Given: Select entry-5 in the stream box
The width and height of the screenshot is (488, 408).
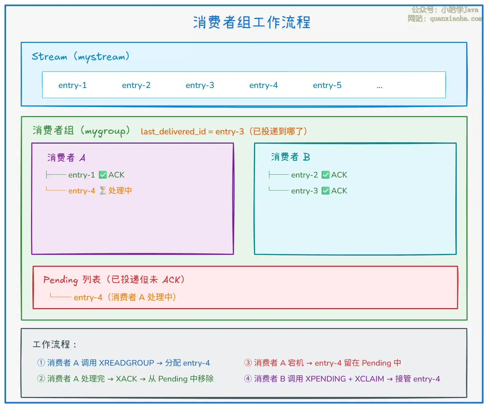Looking at the screenshot, I should [327, 85].
